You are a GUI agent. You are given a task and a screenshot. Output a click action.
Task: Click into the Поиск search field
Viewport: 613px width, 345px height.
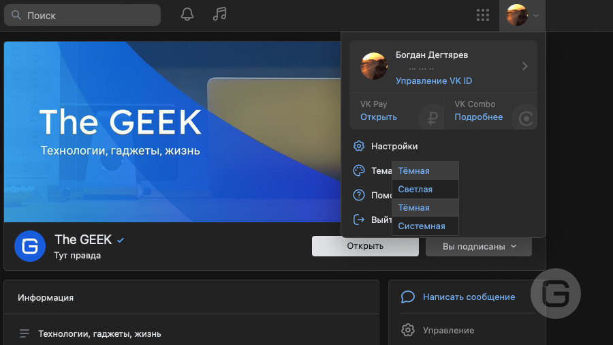coord(82,15)
